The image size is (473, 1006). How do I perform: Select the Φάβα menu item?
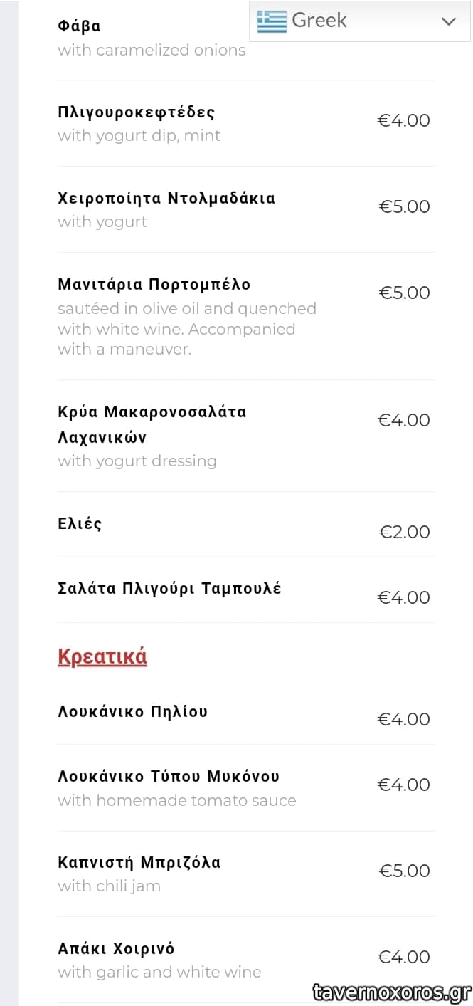coord(79,26)
